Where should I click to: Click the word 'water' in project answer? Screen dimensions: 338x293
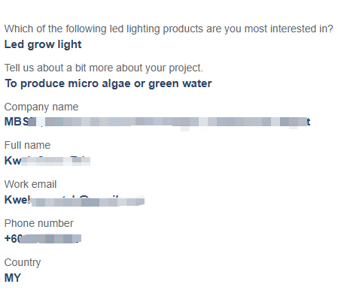point(197,83)
